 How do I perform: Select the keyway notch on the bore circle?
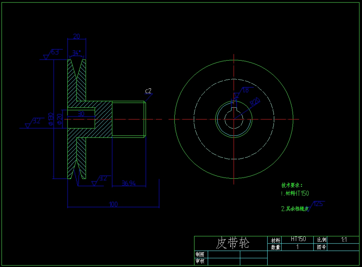pyautogui.click(x=234, y=109)
